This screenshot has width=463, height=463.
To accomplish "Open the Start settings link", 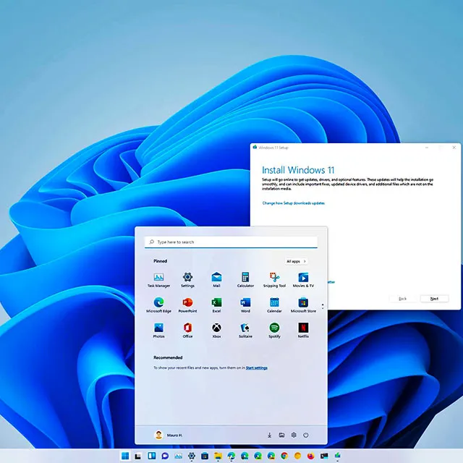I will (257, 368).
